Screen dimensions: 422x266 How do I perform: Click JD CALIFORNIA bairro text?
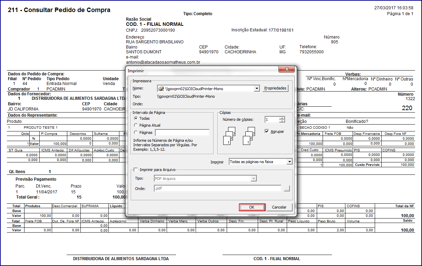point(23,109)
